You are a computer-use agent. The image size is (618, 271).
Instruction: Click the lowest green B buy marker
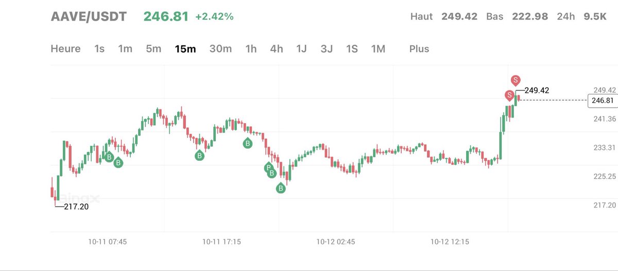click(281, 189)
